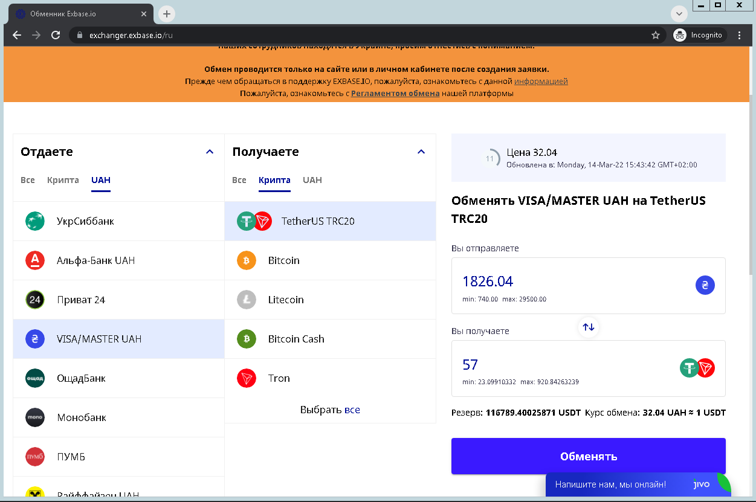Swap currencies with the up-down arrows icon
756x502 pixels.
(x=589, y=327)
